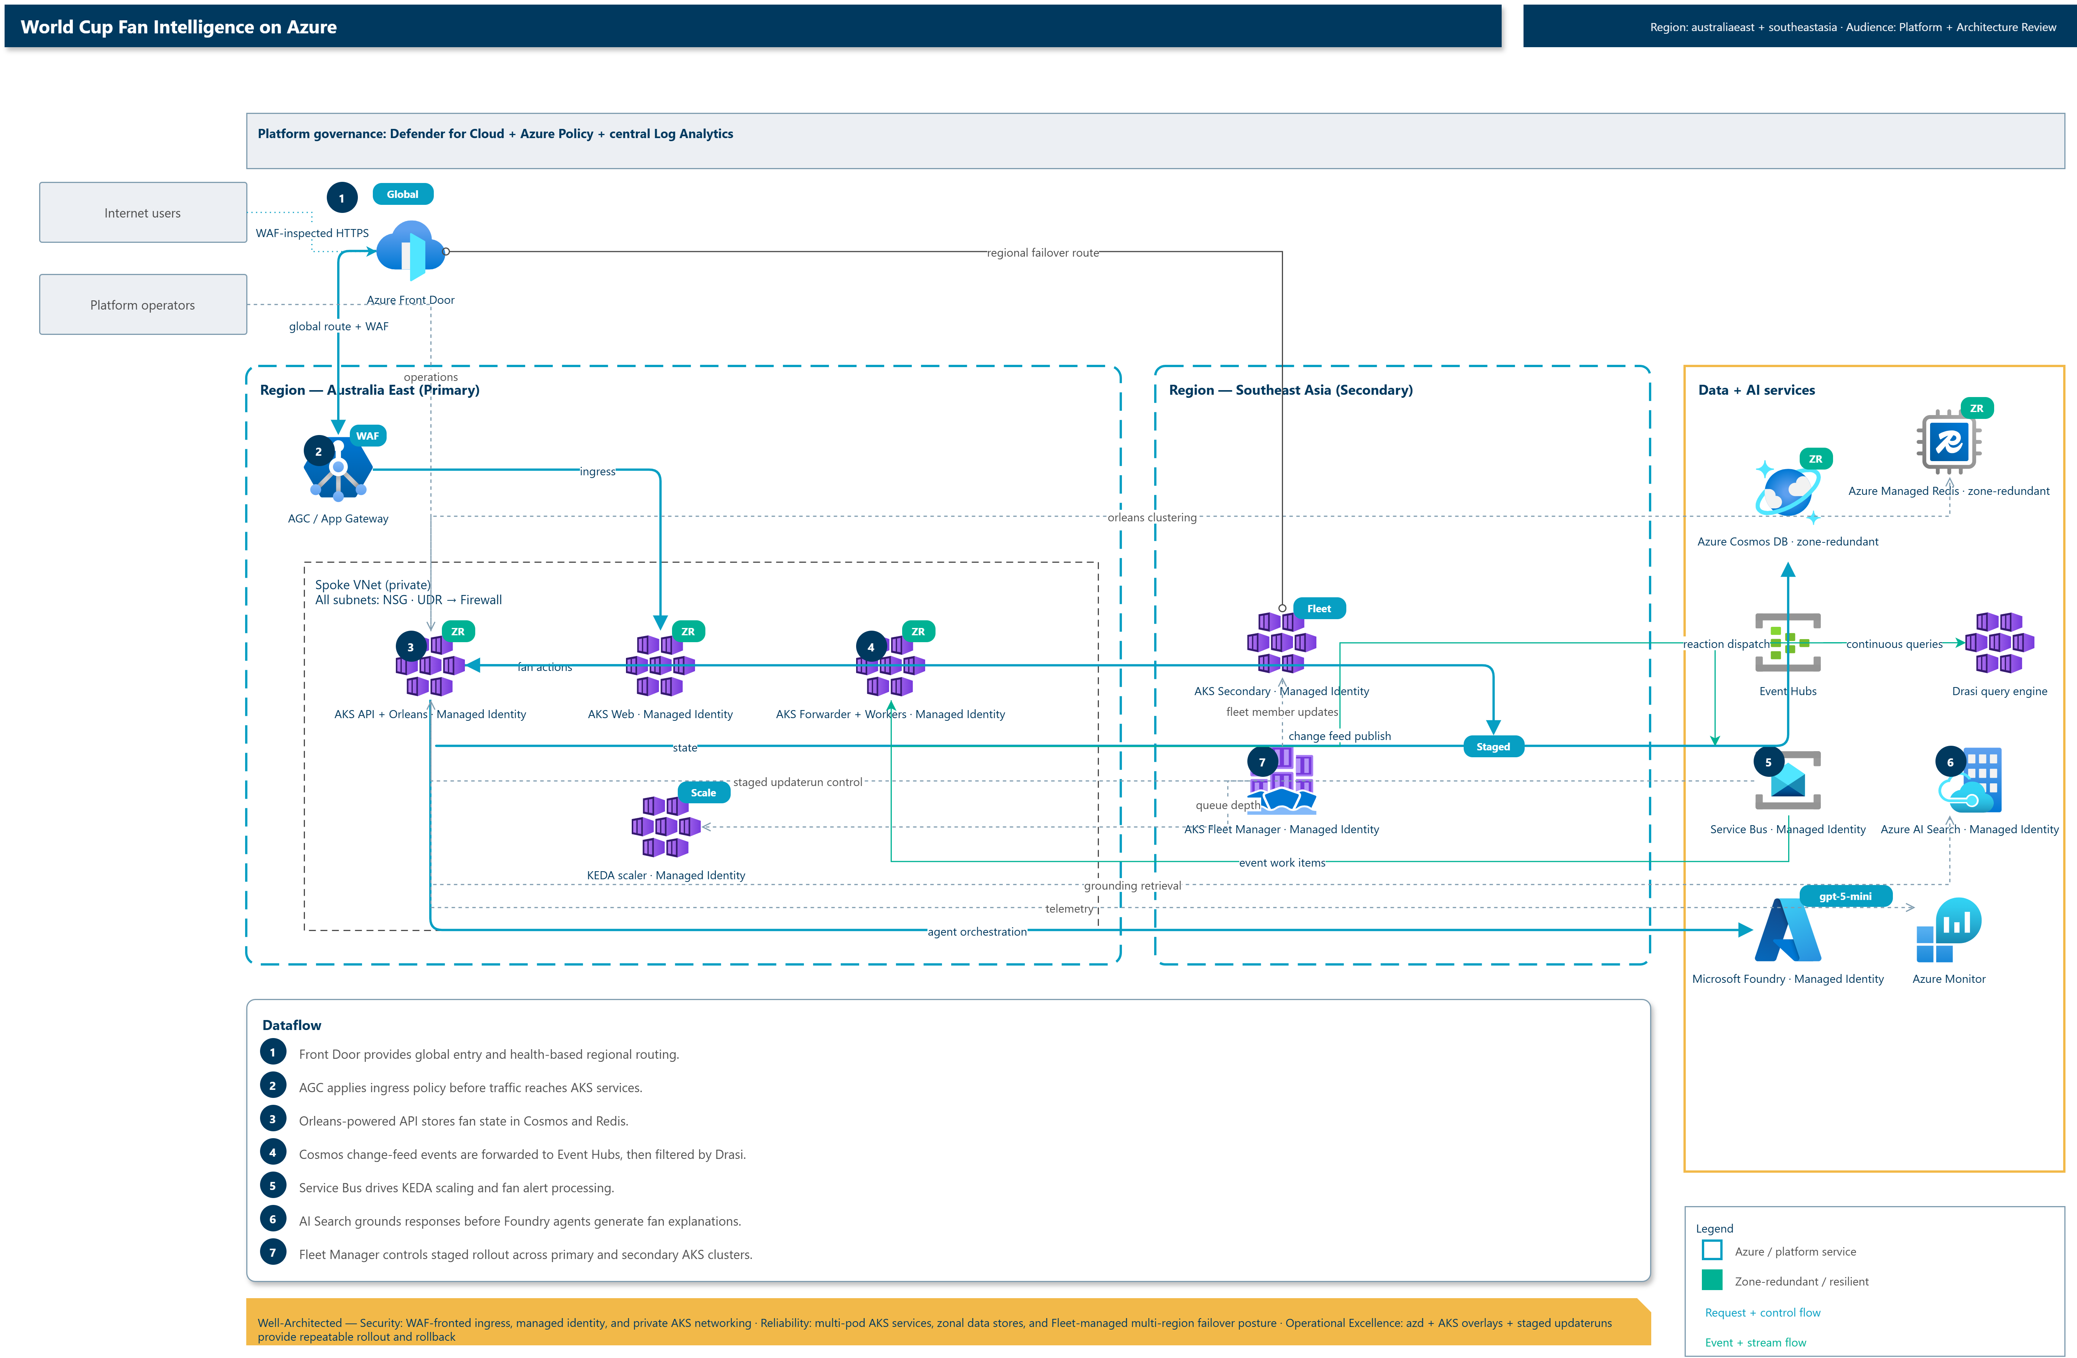Image resolution: width=2077 pixels, height=1358 pixels.
Task: Click the global route + WAF label
Action: click(339, 326)
